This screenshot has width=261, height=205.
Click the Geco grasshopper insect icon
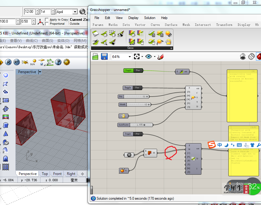click(95, 42)
